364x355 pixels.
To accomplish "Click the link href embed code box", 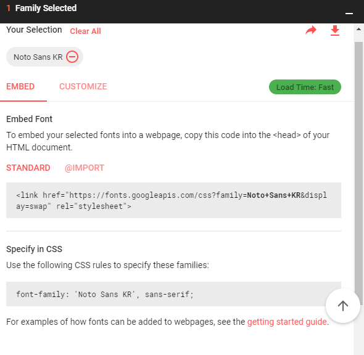I will (x=173, y=200).
